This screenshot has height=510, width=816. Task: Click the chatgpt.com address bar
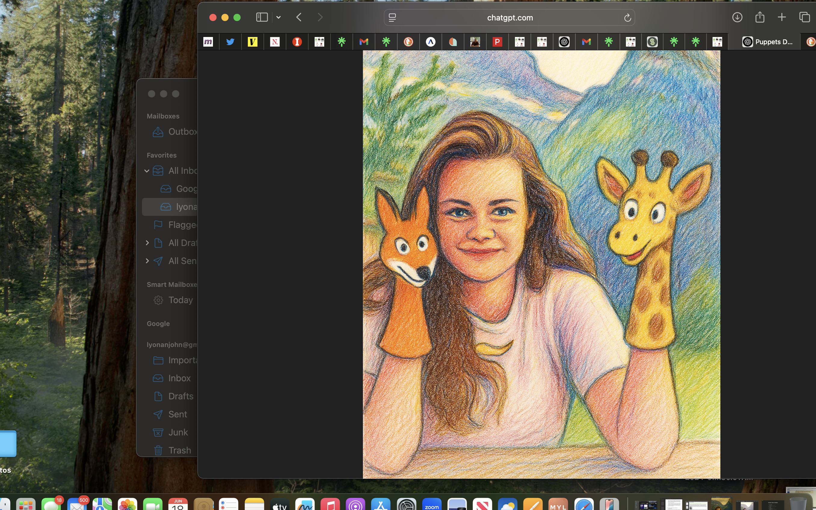[x=510, y=17]
